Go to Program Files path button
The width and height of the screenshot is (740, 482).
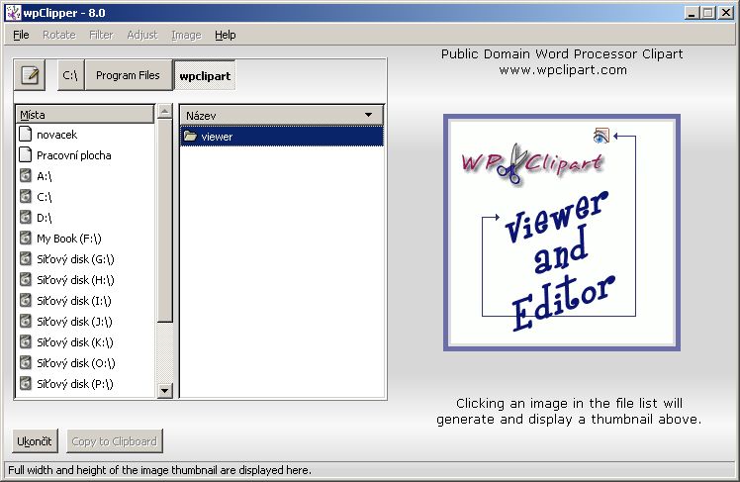128,75
